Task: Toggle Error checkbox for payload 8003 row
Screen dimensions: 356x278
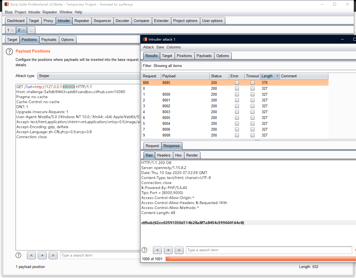Action: tap(237, 112)
